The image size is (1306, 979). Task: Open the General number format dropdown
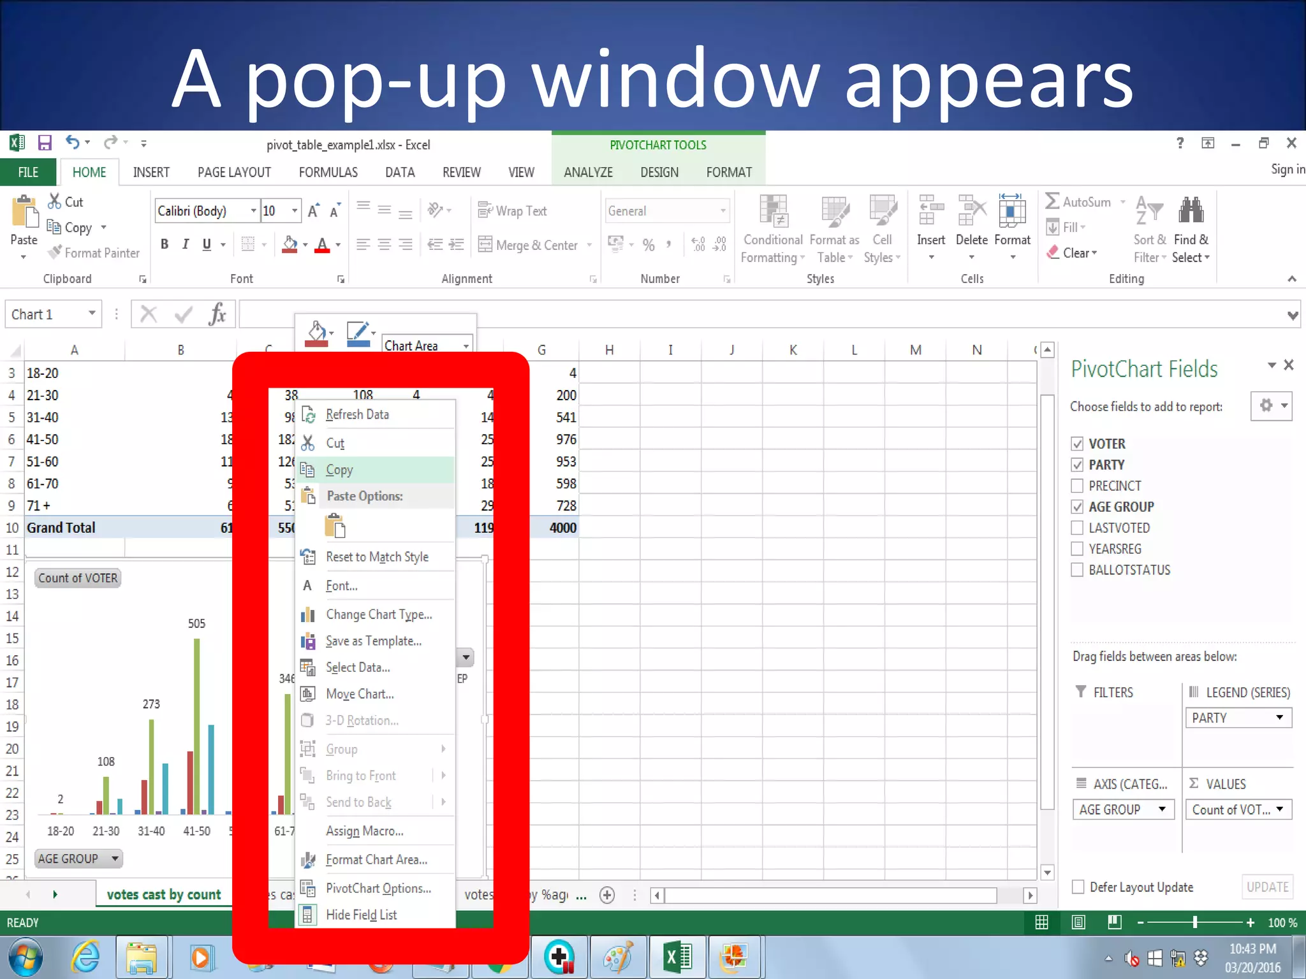point(723,211)
